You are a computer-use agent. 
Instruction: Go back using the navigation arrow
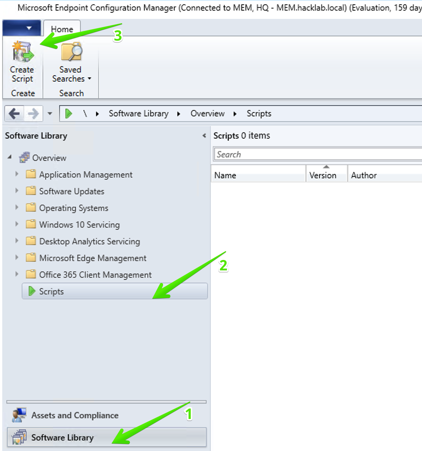(14, 113)
